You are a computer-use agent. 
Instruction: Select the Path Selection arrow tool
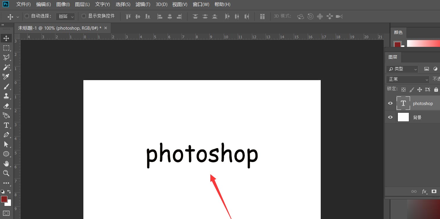6,145
